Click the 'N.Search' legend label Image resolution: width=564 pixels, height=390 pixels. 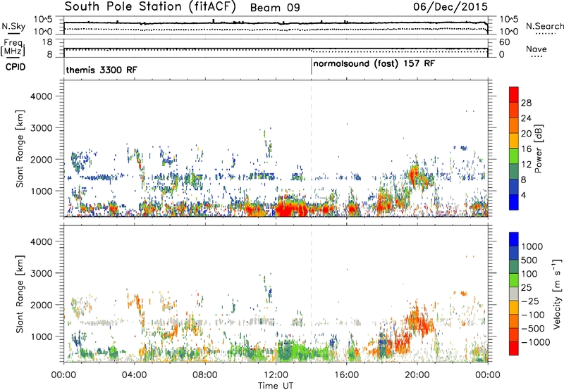[x=544, y=26]
